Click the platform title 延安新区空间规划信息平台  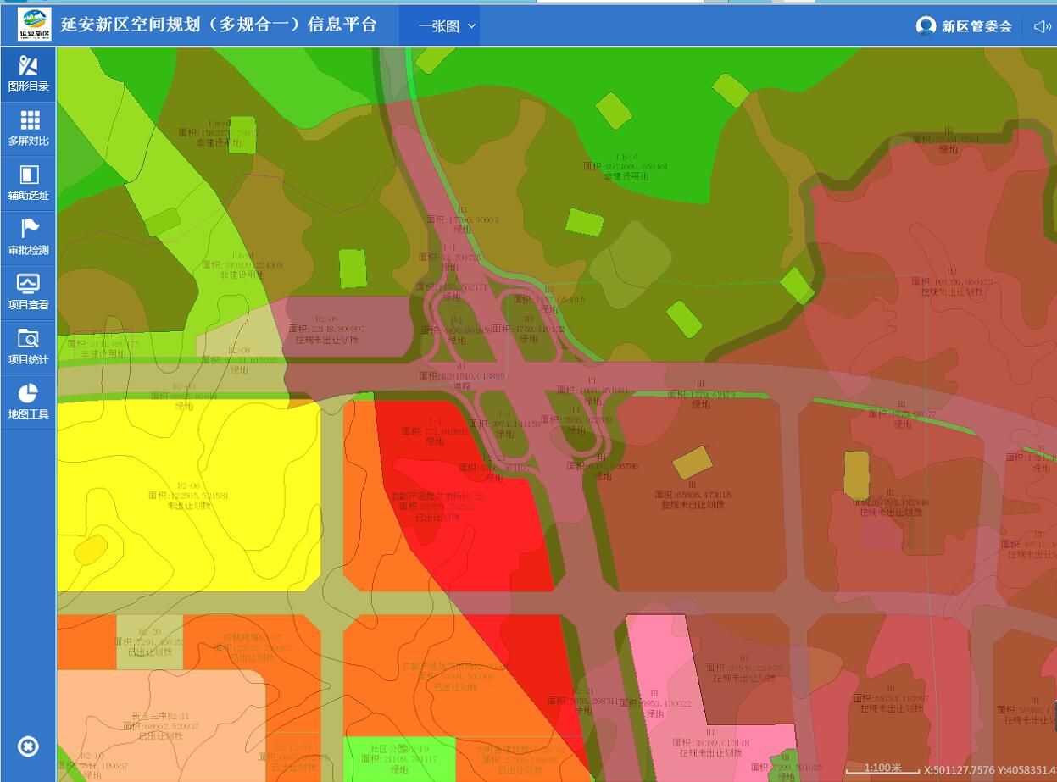click(x=219, y=25)
